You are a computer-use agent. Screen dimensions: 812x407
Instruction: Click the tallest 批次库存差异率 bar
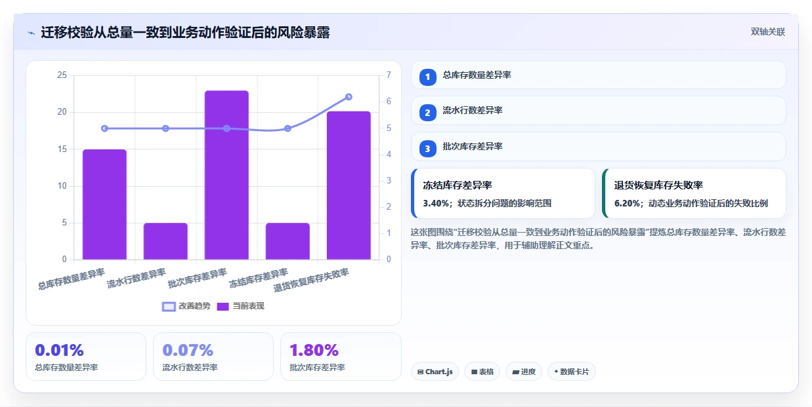[x=226, y=175]
